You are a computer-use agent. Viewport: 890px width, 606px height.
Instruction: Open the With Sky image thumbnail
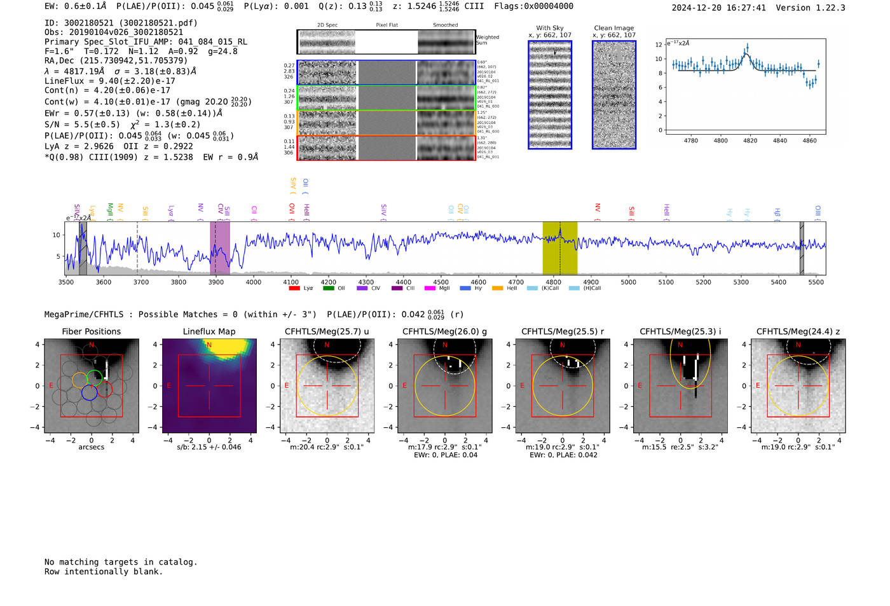[x=550, y=95]
